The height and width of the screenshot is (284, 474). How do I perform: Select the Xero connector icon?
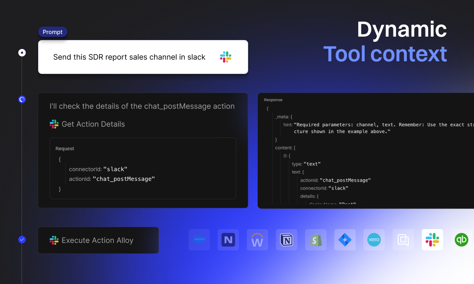[x=374, y=240]
